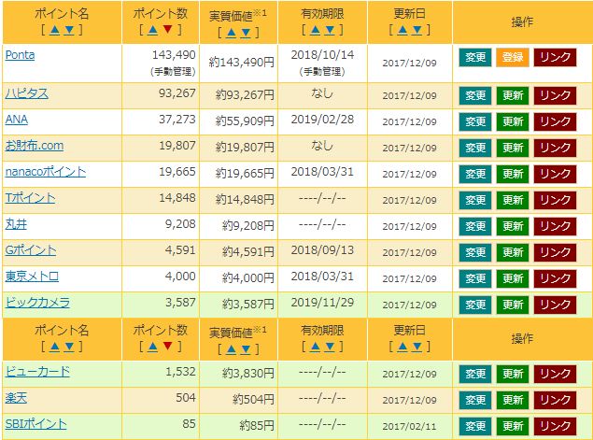The height and width of the screenshot is (440, 593).
Task: Sort 実質価値 ascending in the top header
Action: [x=232, y=34]
